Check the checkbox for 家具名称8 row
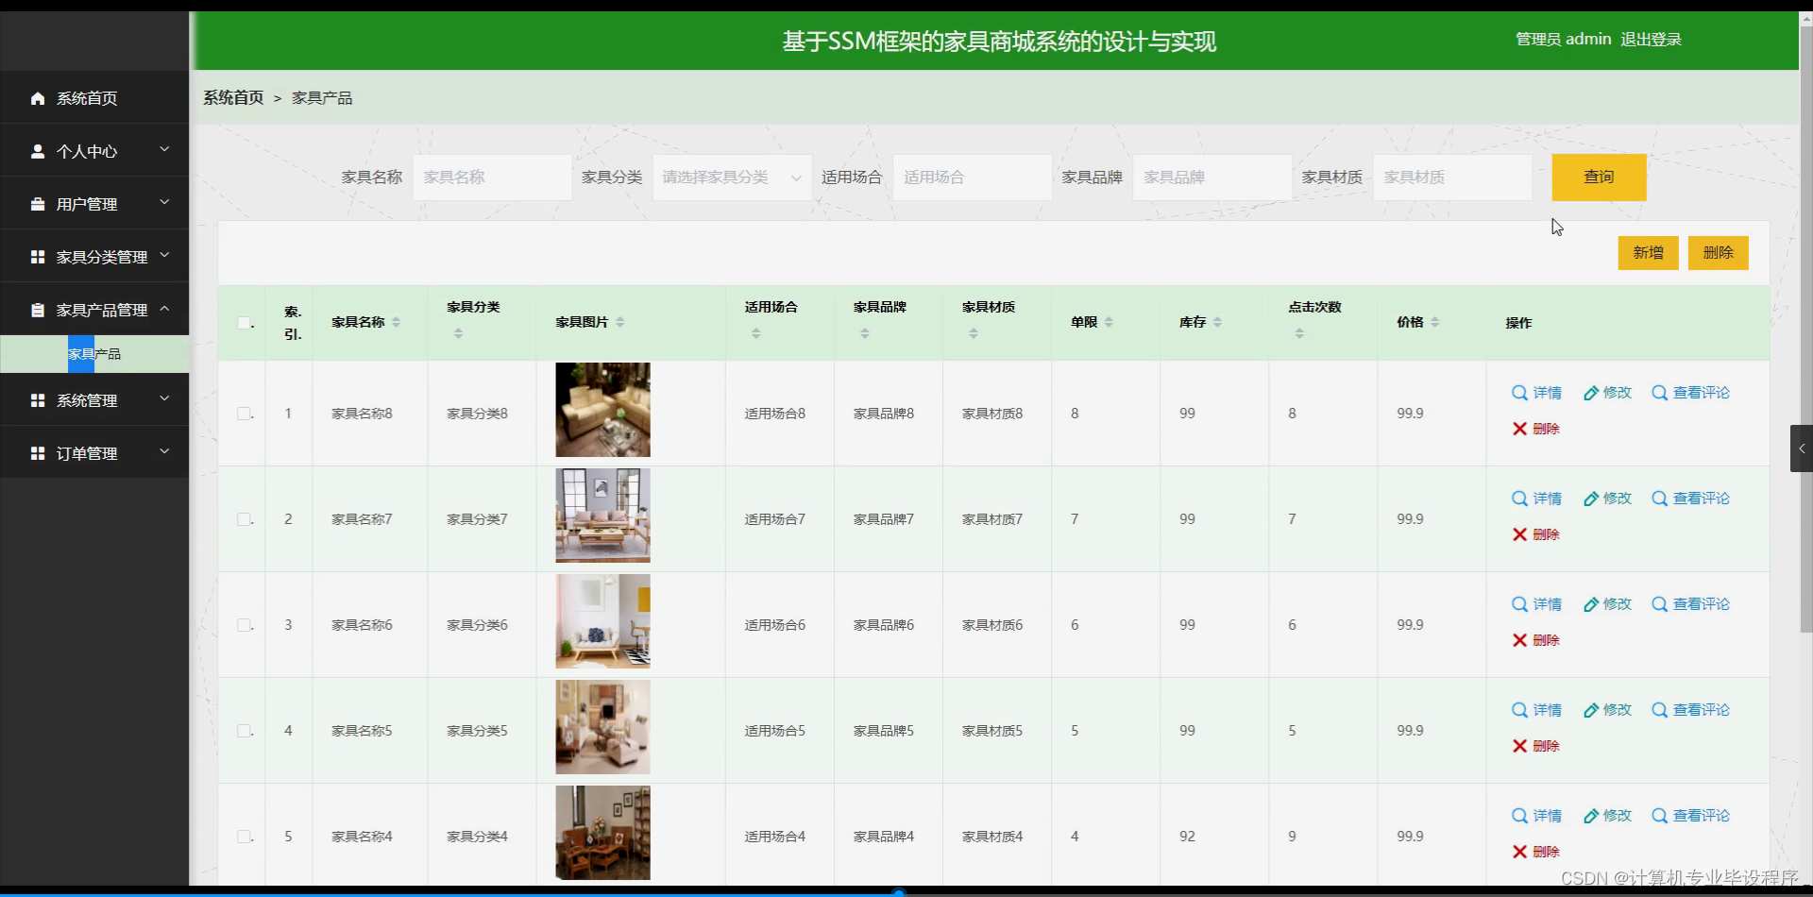 pos(244,413)
